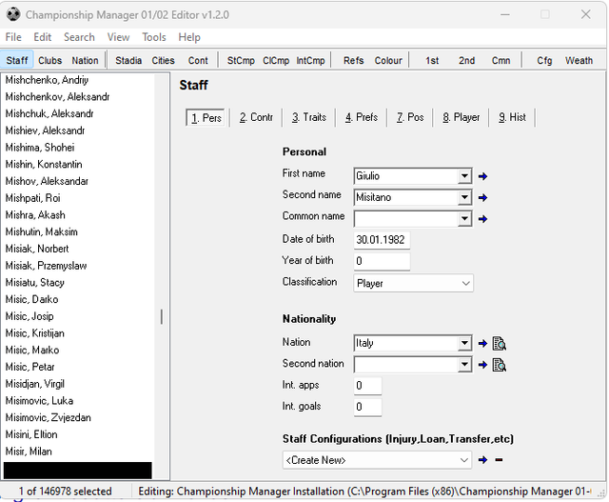
Task: Open the Staff Configurations Create New dropdown
Action: click(x=377, y=460)
